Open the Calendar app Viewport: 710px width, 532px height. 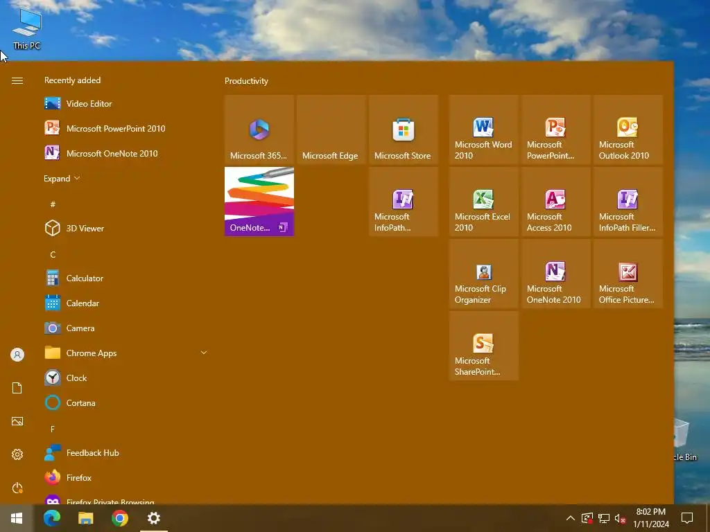[125, 303]
